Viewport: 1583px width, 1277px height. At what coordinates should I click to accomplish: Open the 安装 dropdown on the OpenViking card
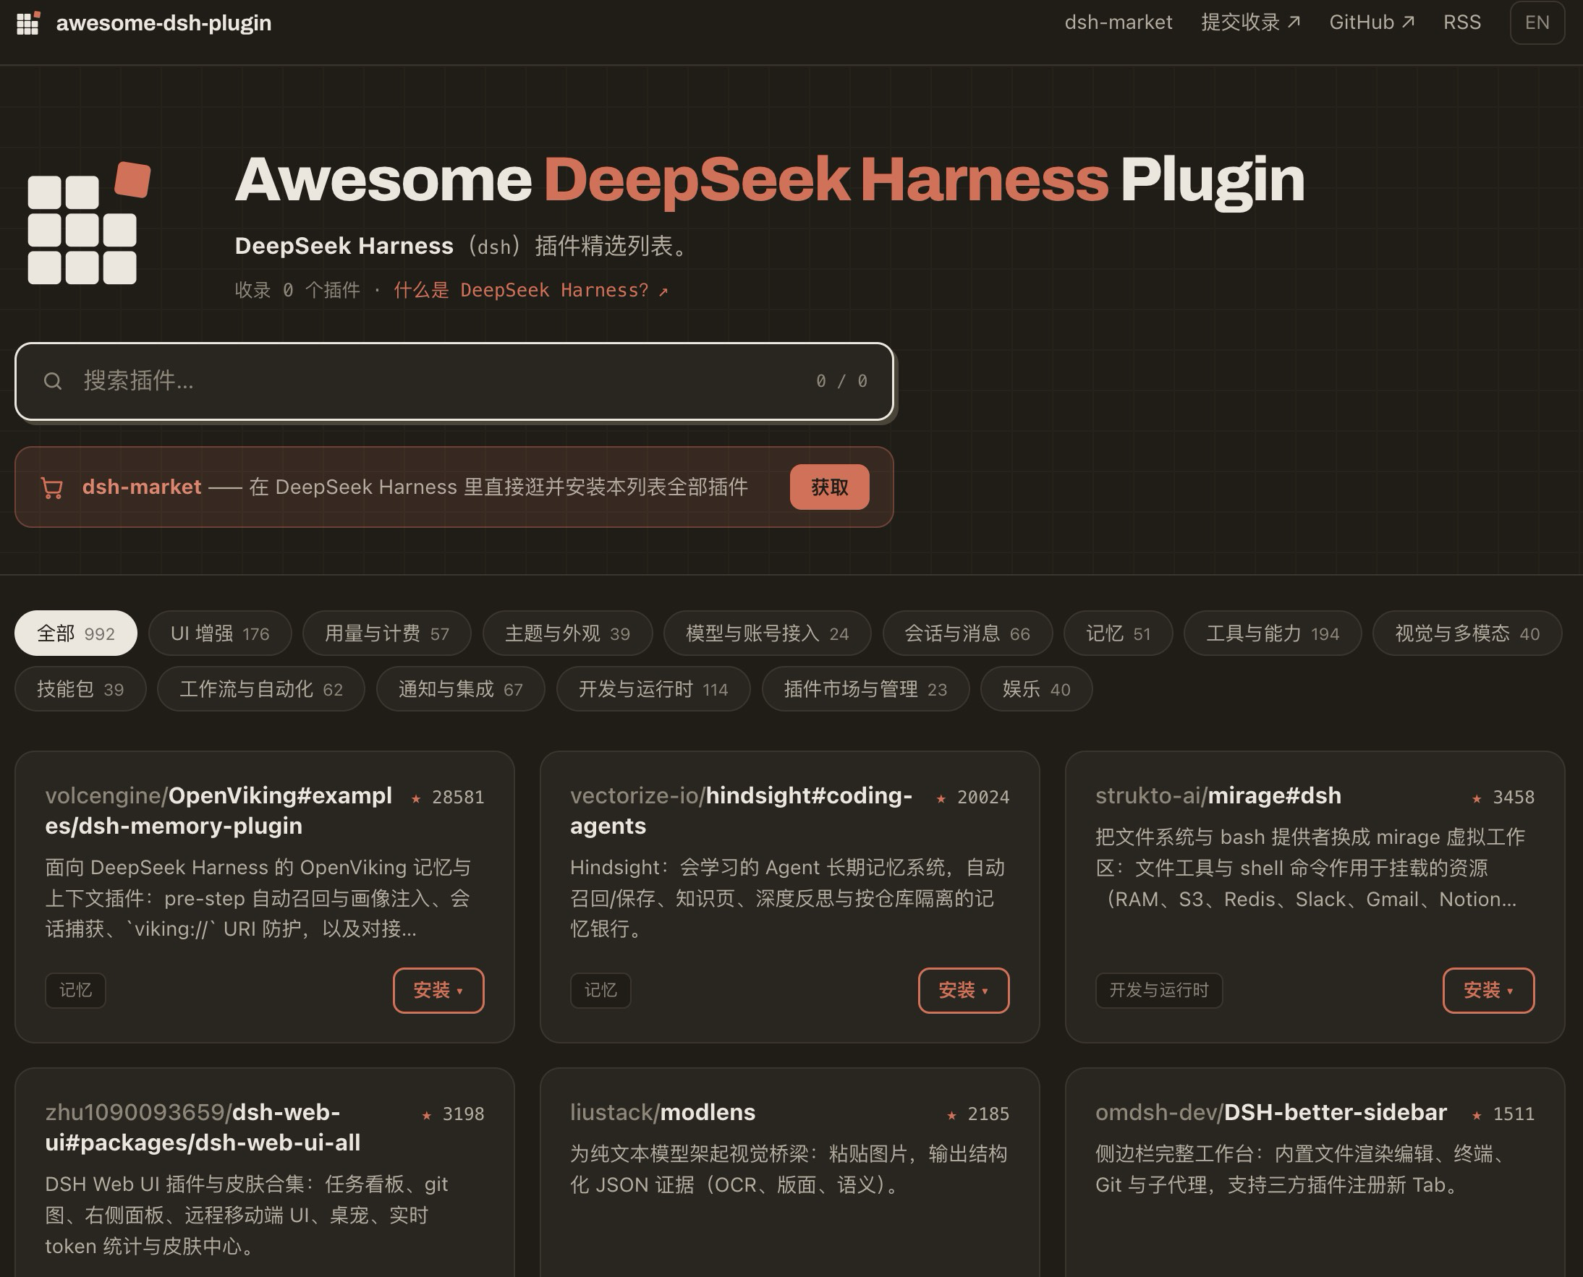tap(438, 990)
